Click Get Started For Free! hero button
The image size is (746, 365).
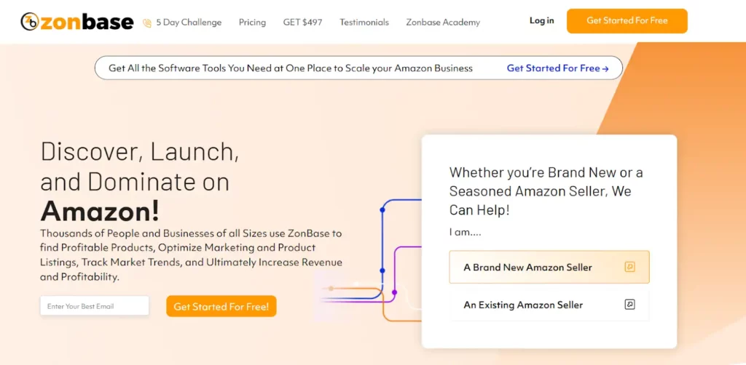221,306
